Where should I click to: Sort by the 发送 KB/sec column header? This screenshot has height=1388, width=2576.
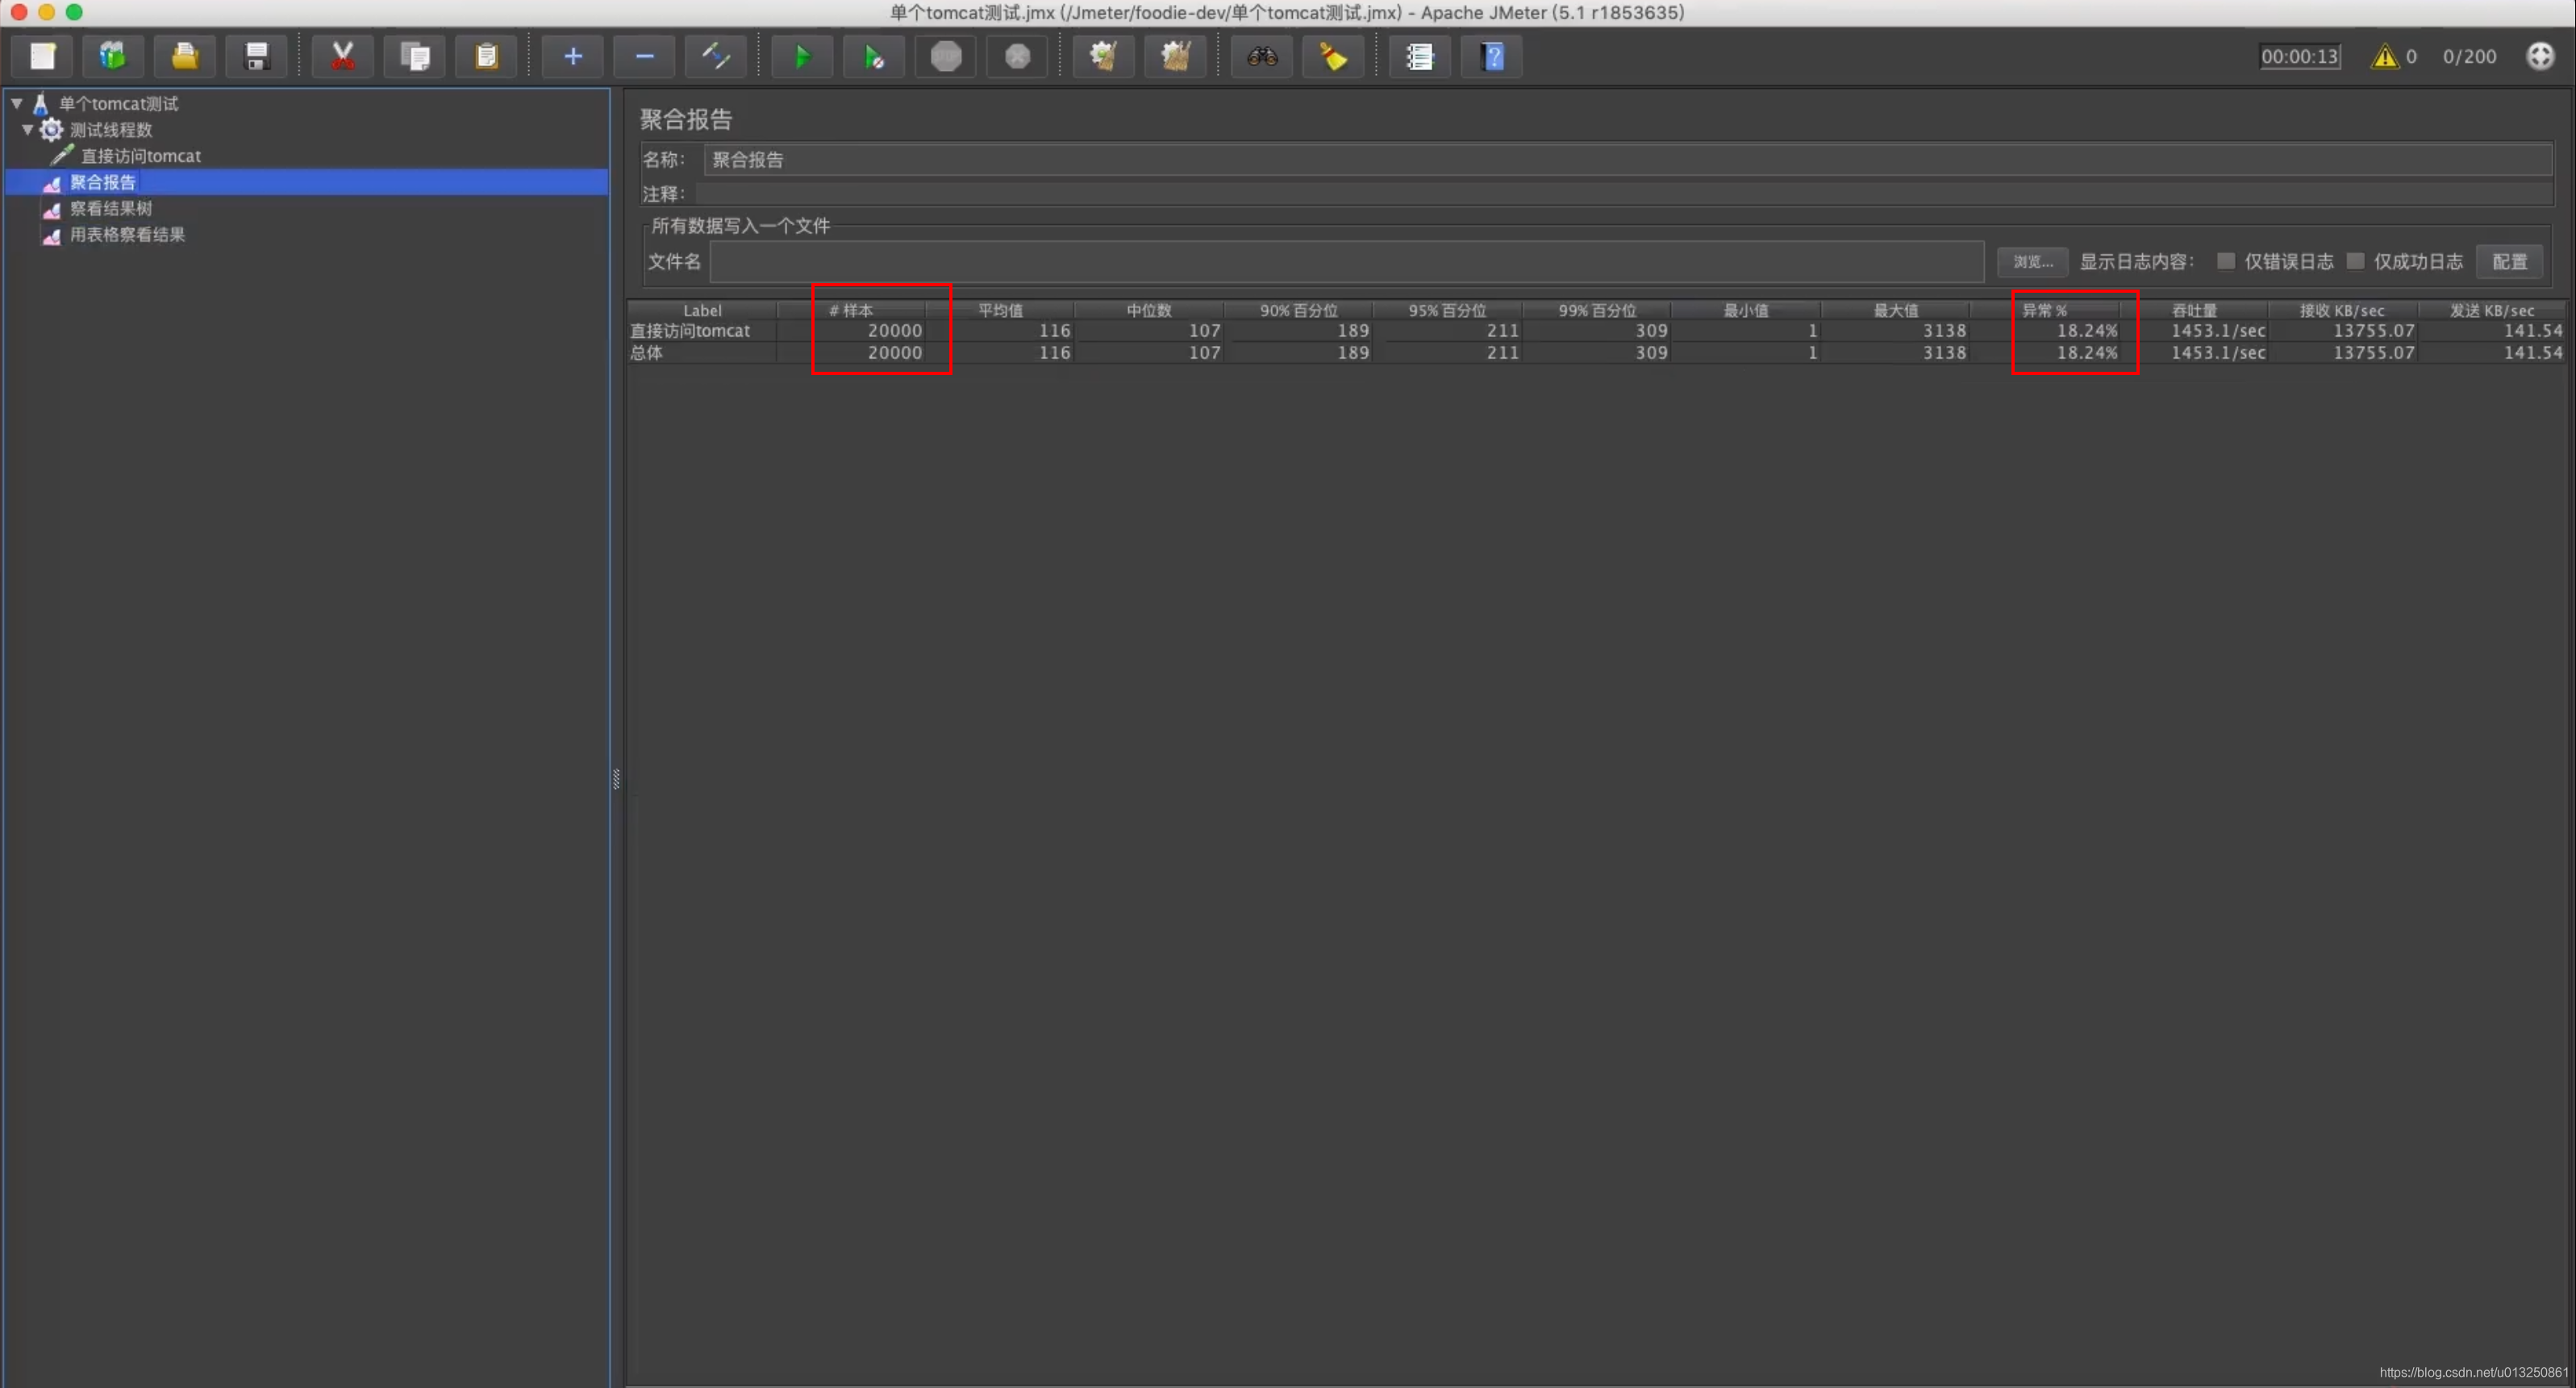click(x=2491, y=310)
